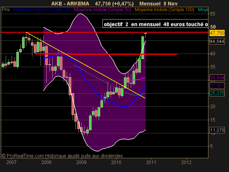This screenshot has width=229, height=172.
Task: Click the green up arrow marker on the chart
Action: pyautogui.click(x=139, y=59)
